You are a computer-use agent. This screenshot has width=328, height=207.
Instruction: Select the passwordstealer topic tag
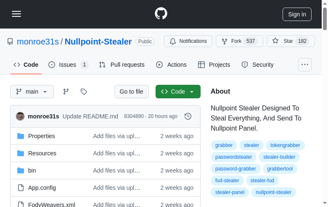click(233, 157)
